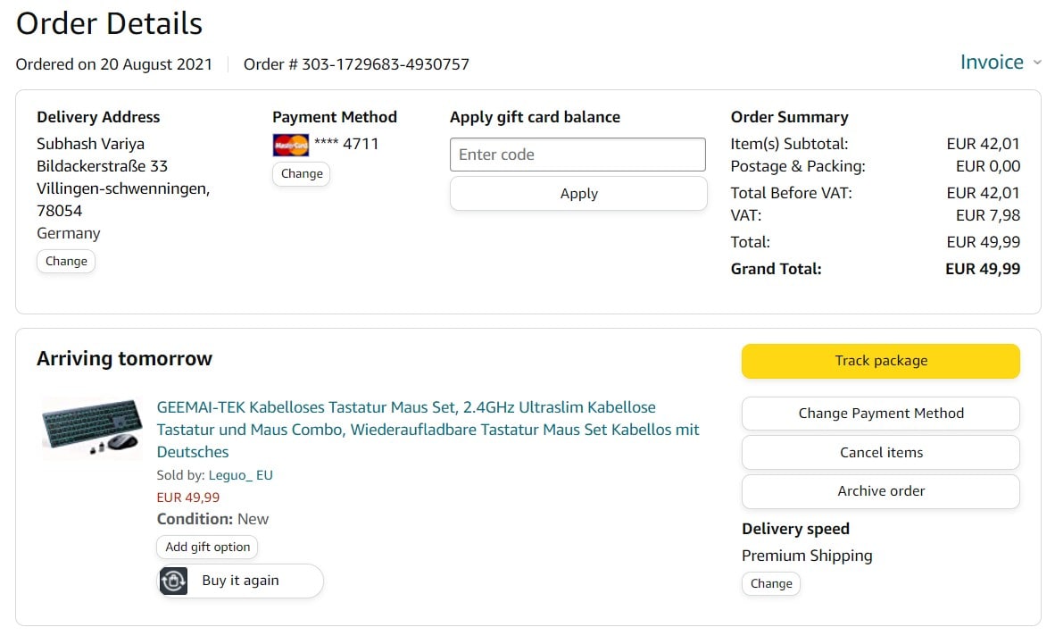
Task: Click the Change Payment Method button
Action: tap(880, 414)
